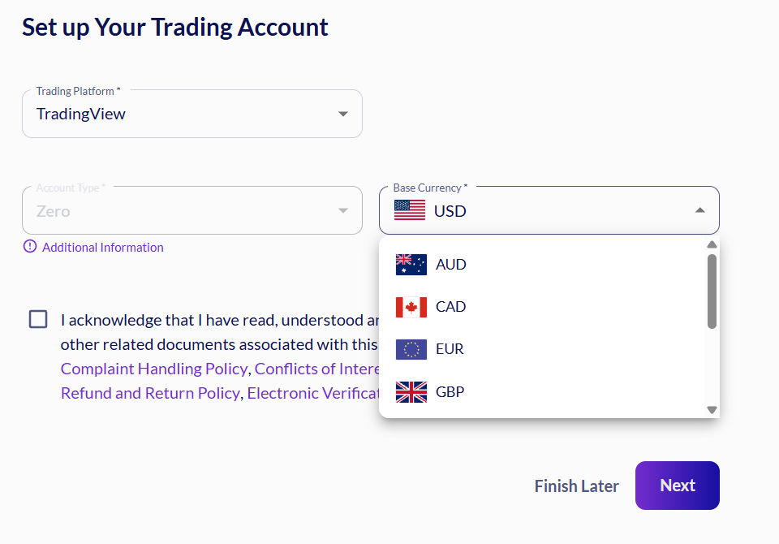Select the GBP currency option

coord(541,392)
